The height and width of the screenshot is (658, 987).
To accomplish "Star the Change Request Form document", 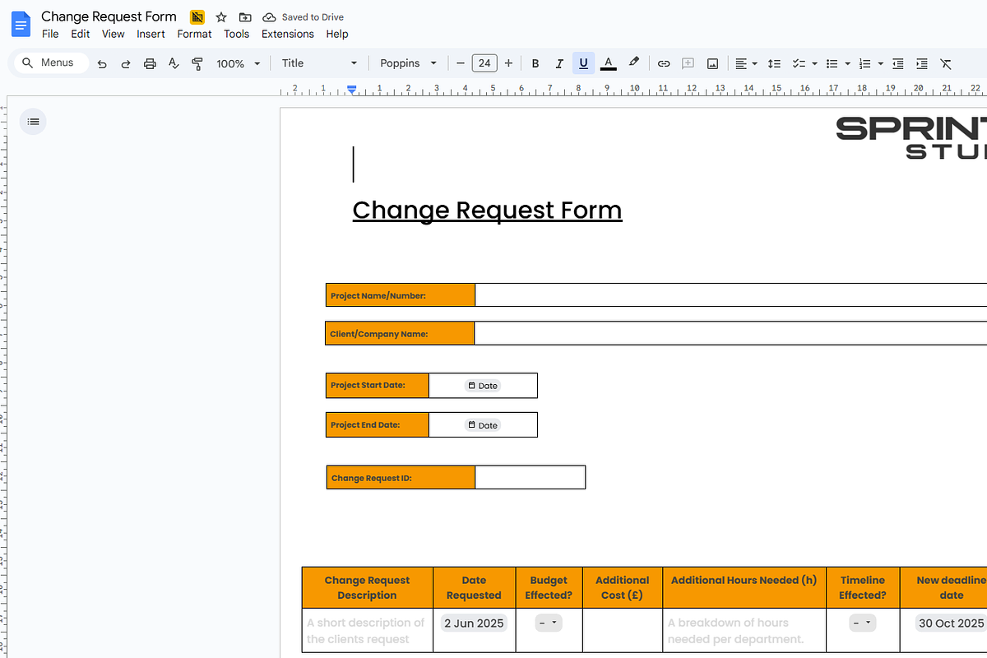I will 220,17.
